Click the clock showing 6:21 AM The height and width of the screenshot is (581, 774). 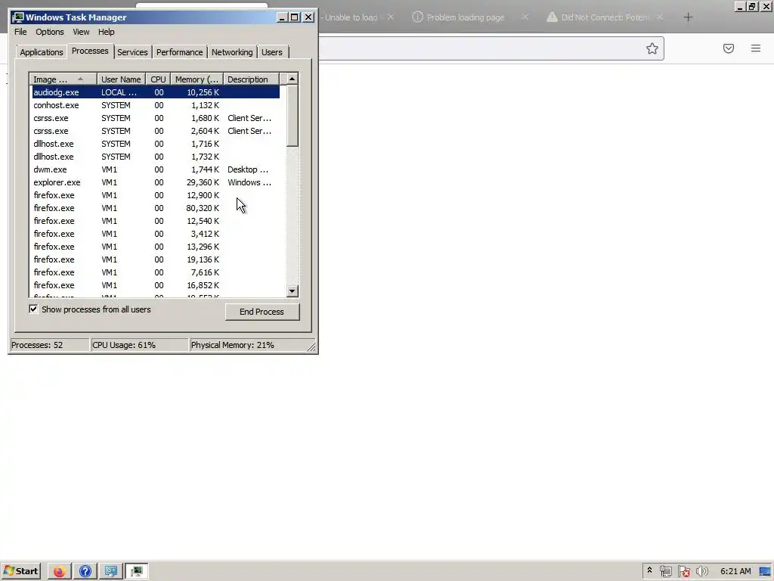(x=735, y=571)
